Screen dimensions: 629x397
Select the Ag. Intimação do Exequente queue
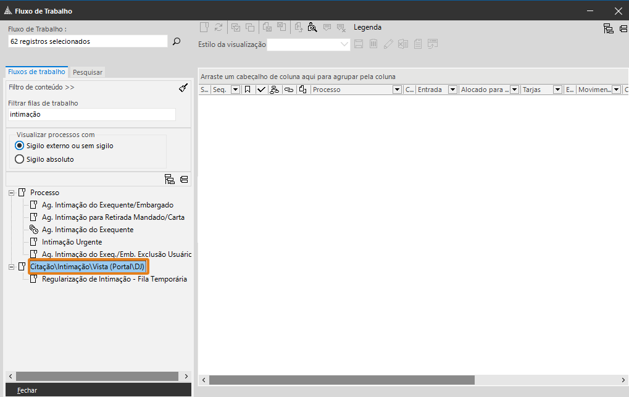(88, 230)
